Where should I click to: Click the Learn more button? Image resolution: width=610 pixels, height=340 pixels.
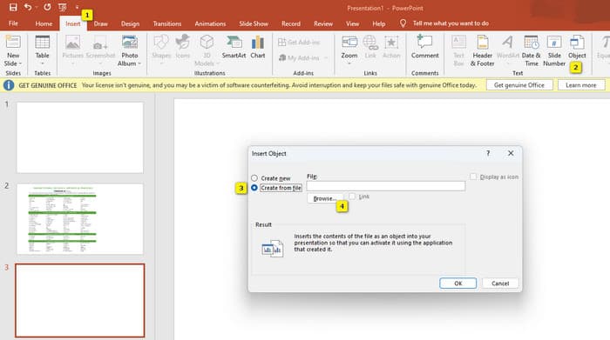(581, 85)
